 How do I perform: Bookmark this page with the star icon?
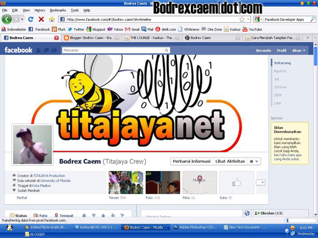point(242,19)
